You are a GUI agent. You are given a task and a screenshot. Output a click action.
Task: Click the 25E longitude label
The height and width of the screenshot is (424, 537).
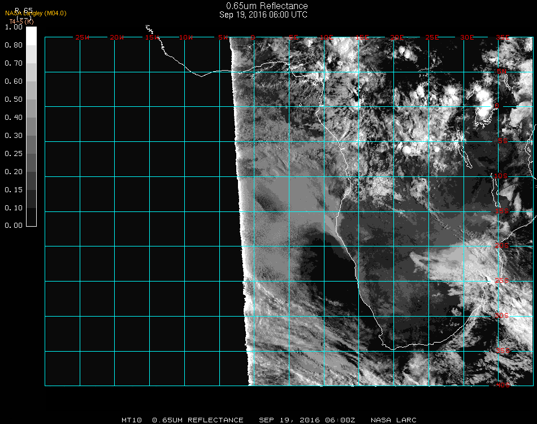tap(432, 37)
